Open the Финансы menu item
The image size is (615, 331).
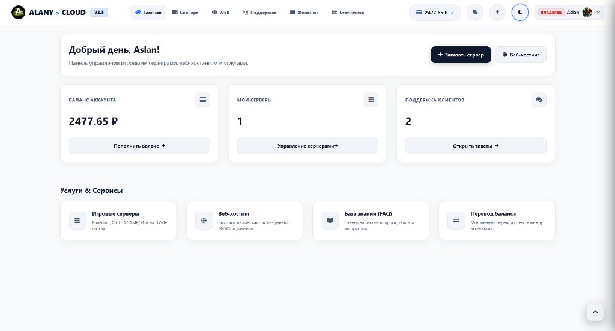point(304,13)
